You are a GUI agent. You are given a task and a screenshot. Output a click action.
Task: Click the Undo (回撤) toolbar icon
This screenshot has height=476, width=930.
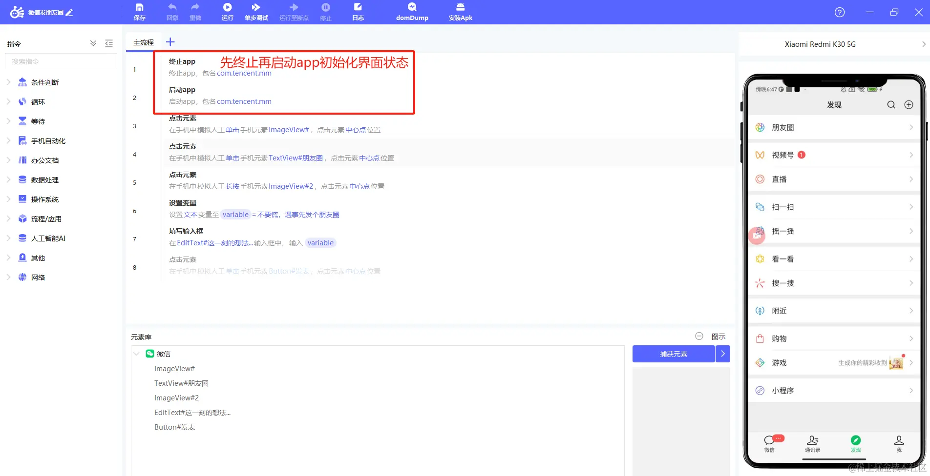172,12
